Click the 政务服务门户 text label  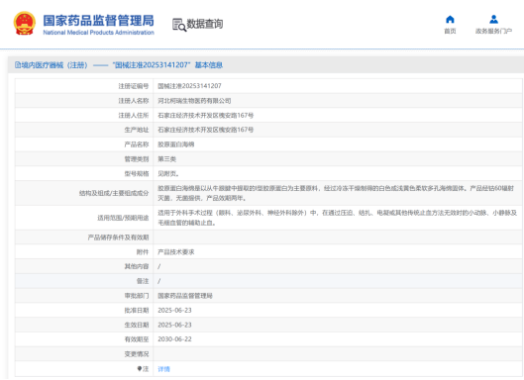coord(493,31)
